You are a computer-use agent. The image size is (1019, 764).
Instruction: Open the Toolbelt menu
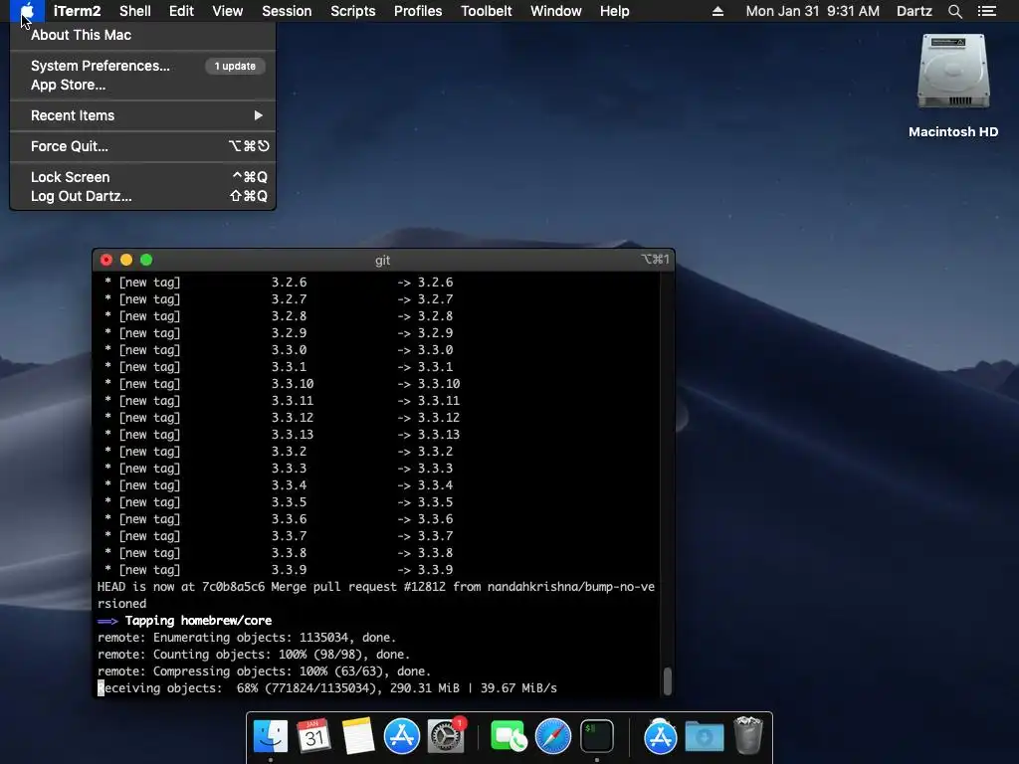pyautogui.click(x=486, y=11)
